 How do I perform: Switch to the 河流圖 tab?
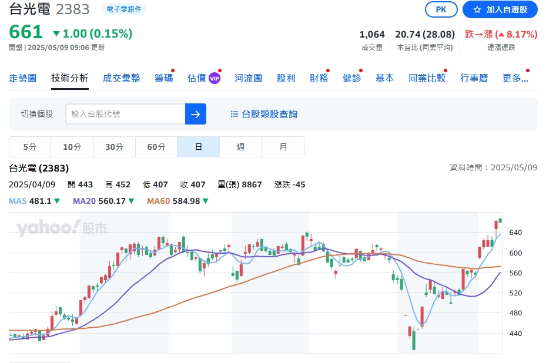248,78
